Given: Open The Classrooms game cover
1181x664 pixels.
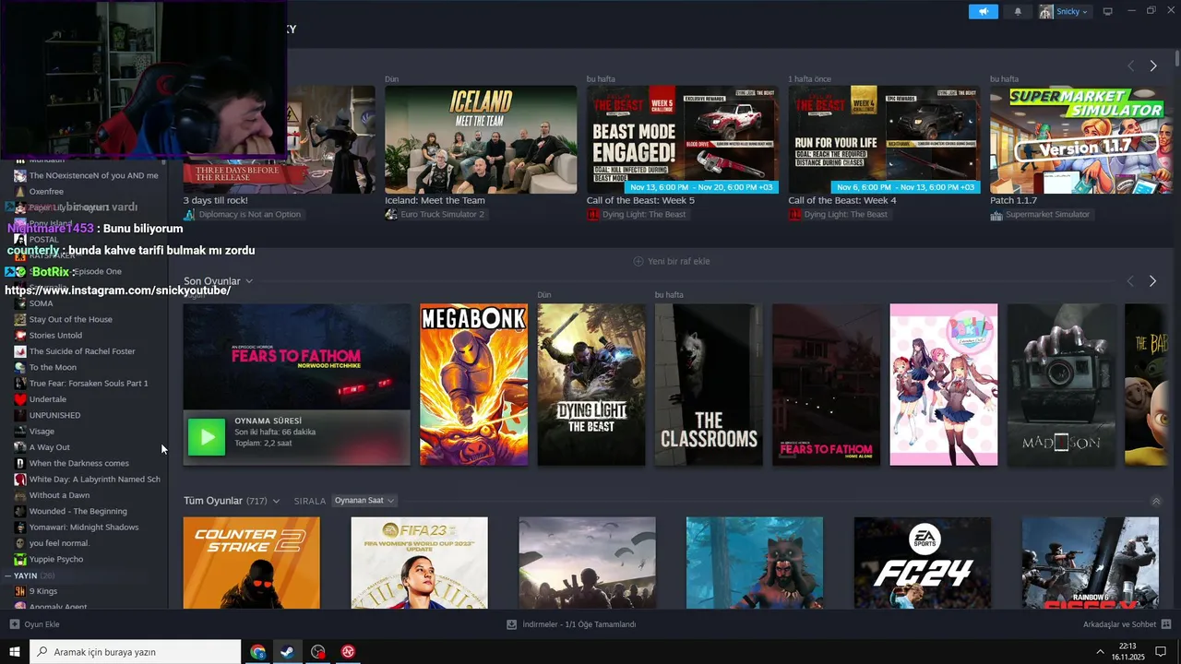Looking at the screenshot, I should click(709, 385).
